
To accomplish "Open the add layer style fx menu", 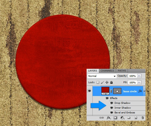I will pos(109,117).
